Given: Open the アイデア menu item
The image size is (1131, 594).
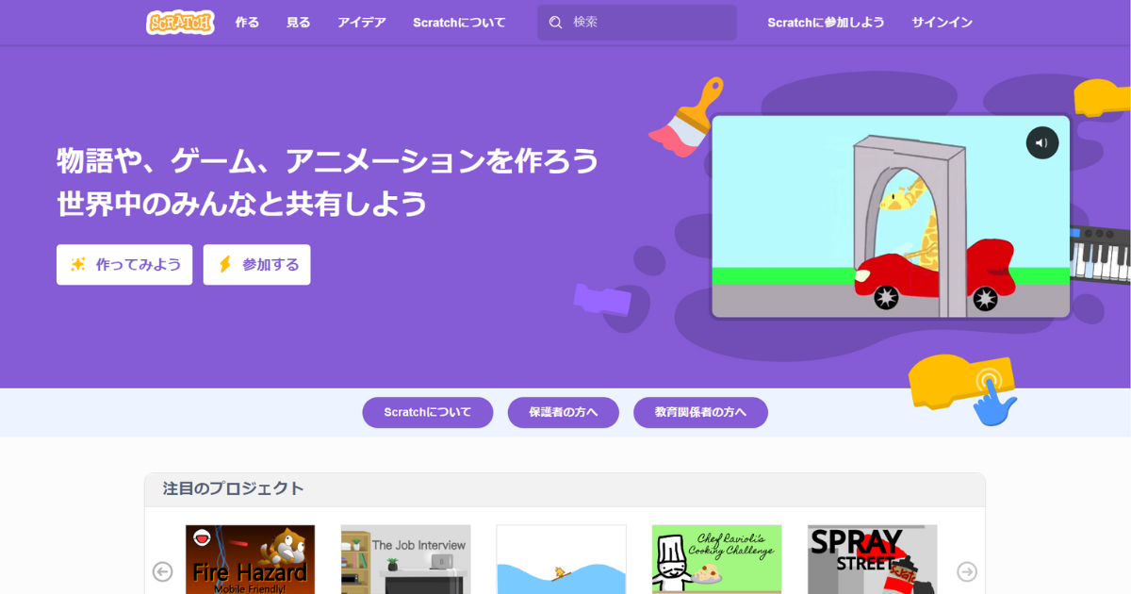Looking at the screenshot, I should [x=362, y=23].
